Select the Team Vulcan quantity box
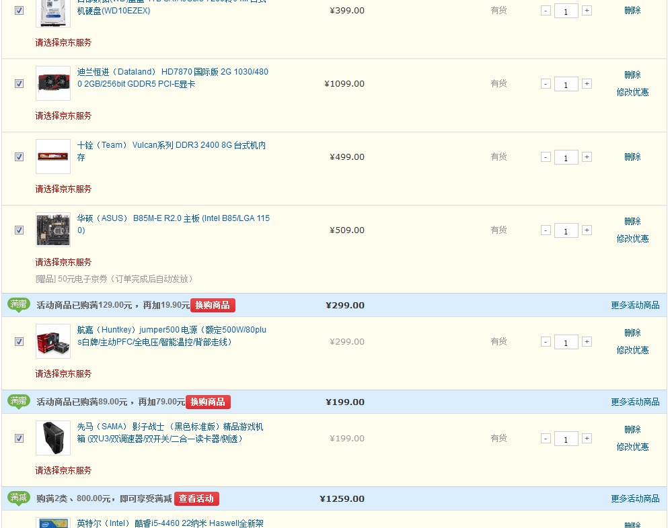The width and height of the screenshot is (670, 528). (x=566, y=157)
